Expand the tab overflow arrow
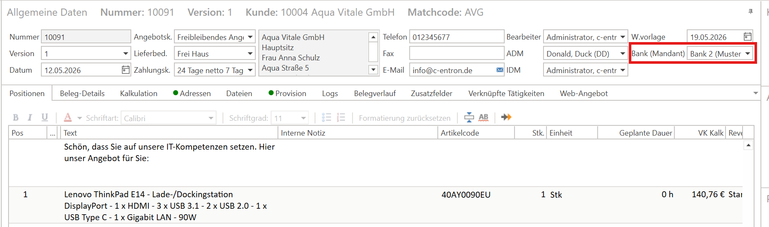The height and width of the screenshot is (227, 769). [755, 93]
